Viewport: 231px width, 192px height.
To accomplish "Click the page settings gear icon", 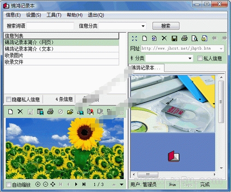I will [x=204, y=38].
